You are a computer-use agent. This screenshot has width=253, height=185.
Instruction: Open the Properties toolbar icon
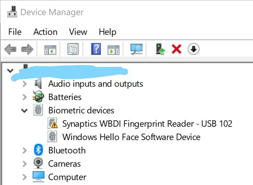(x=73, y=49)
